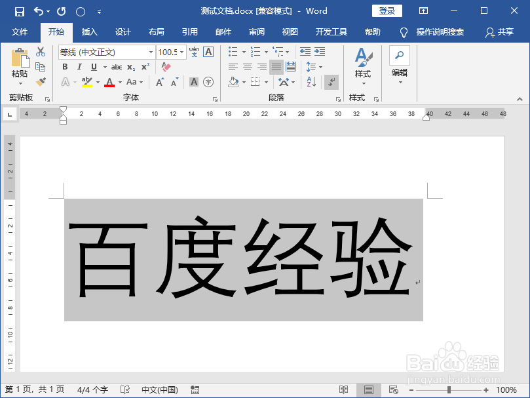Screen dimensions: 530x398
Task: Activate the Format Painter brush
Action: tap(41, 81)
